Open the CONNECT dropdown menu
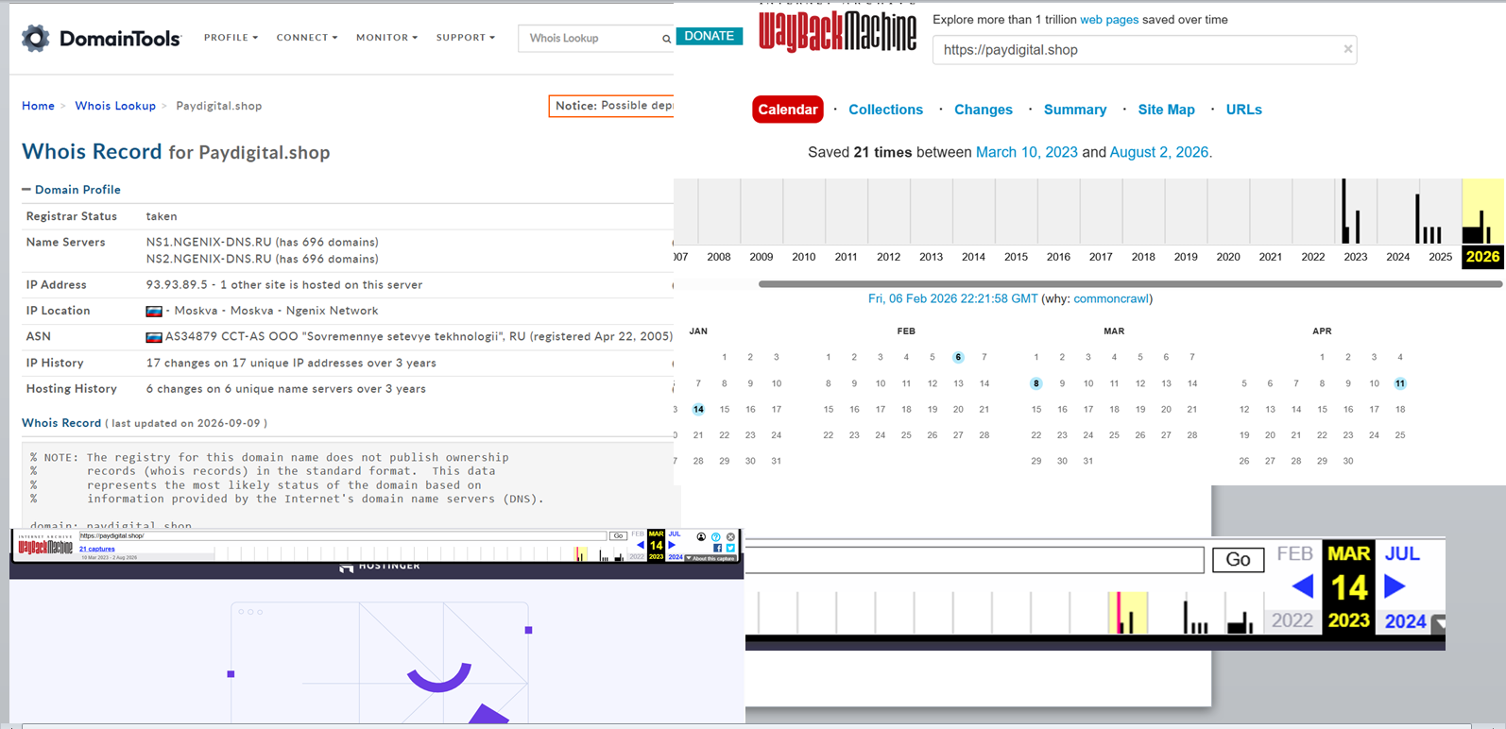1506x729 pixels. (307, 38)
